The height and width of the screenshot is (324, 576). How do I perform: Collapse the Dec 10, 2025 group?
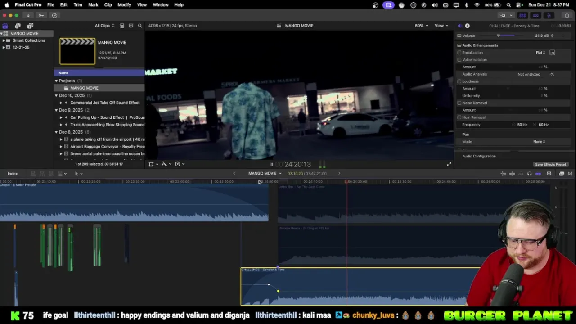[x=56, y=95]
